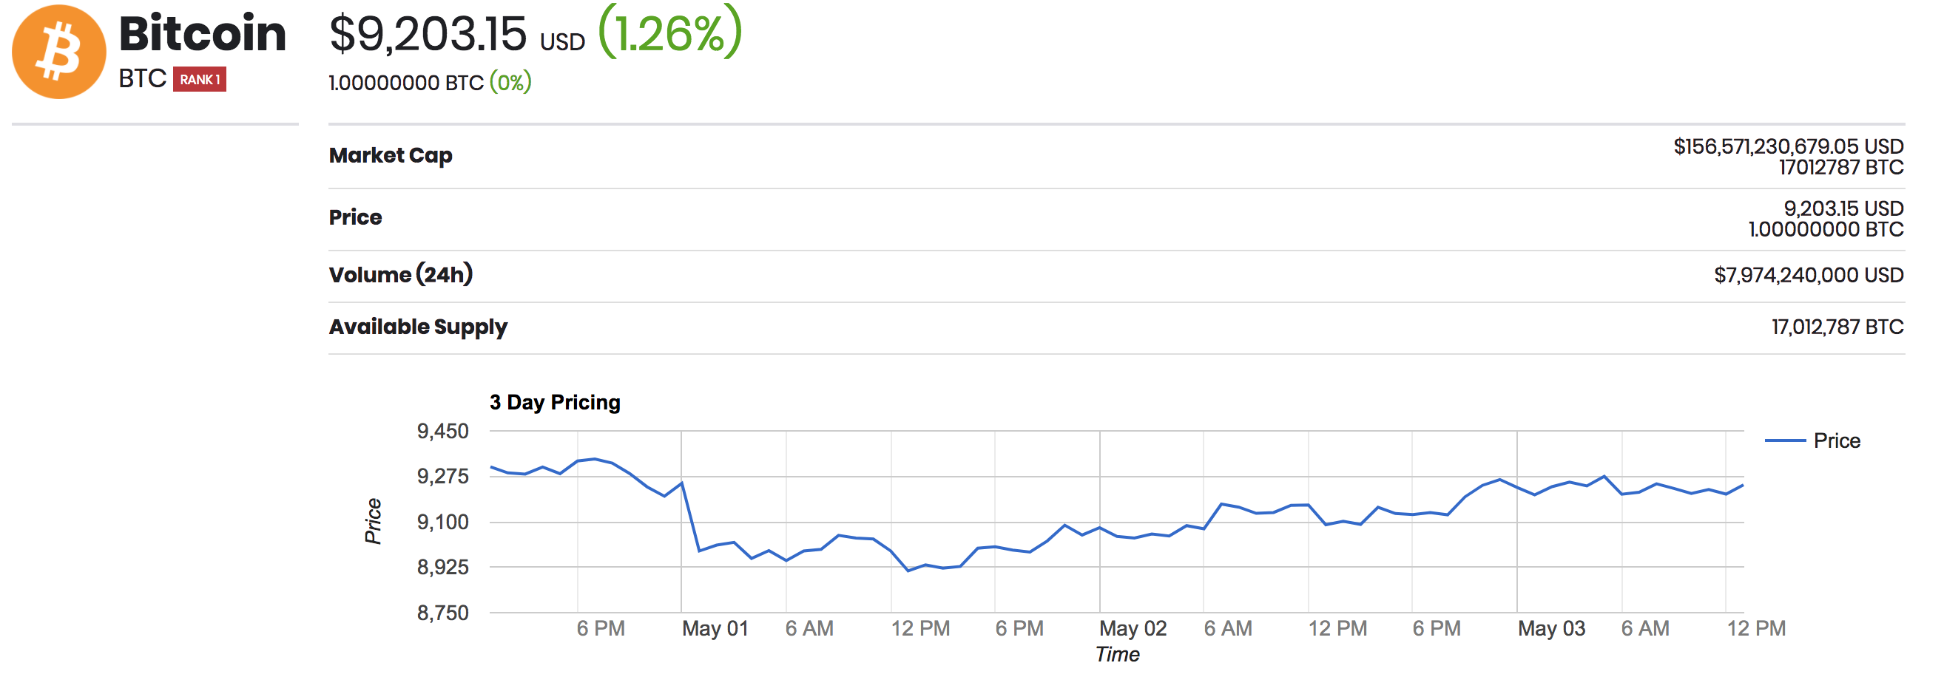Image resolution: width=1944 pixels, height=677 pixels.
Task: Click the BTC ticker symbol text
Action: (142, 78)
